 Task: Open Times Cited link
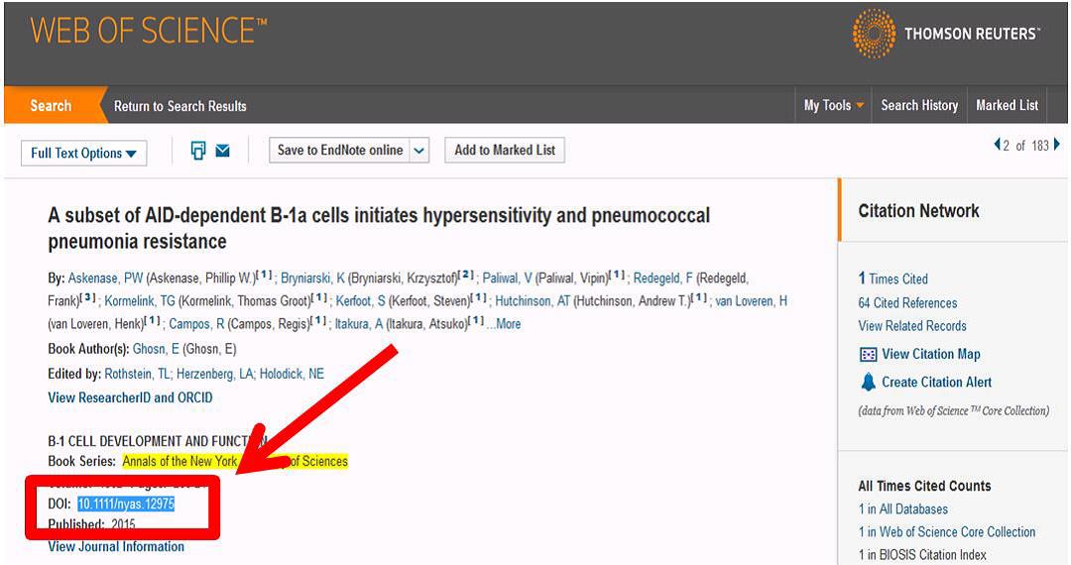tap(892, 279)
